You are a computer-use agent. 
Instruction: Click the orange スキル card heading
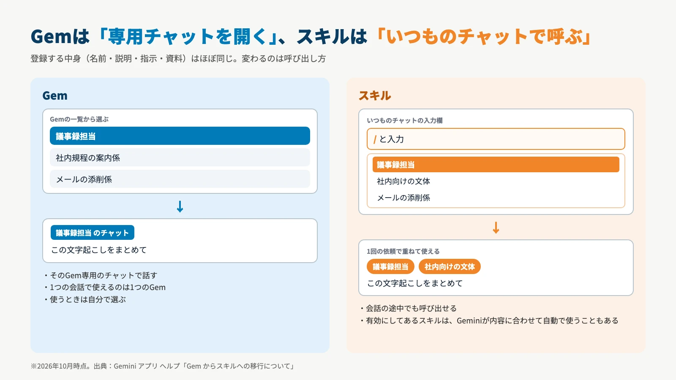(x=375, y=96)
